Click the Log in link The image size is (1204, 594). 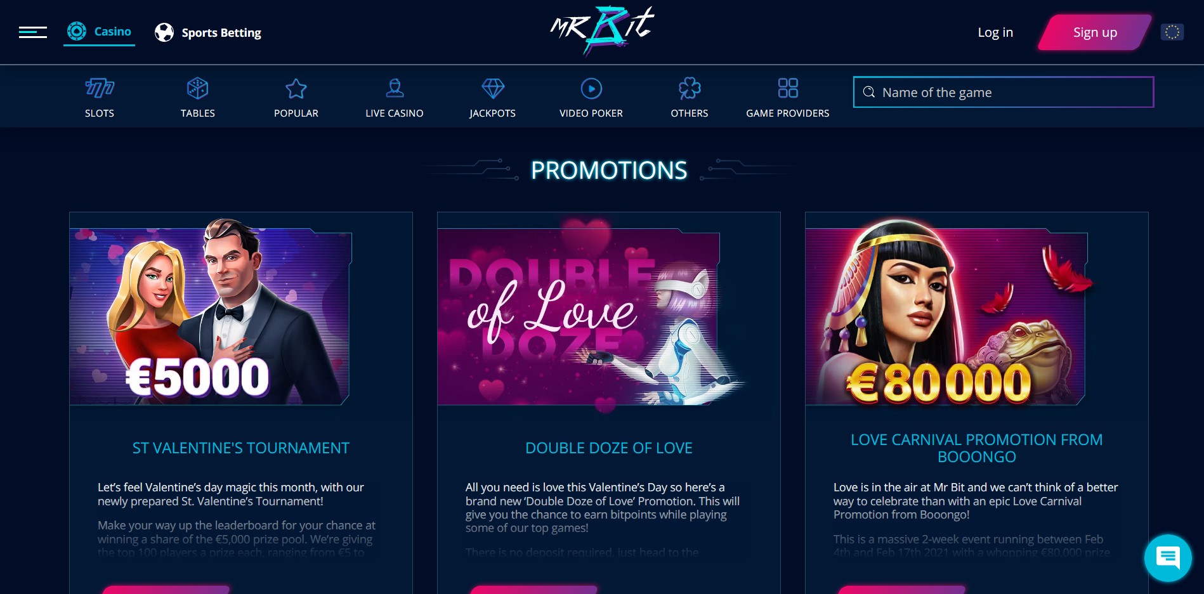coord(995,32)
